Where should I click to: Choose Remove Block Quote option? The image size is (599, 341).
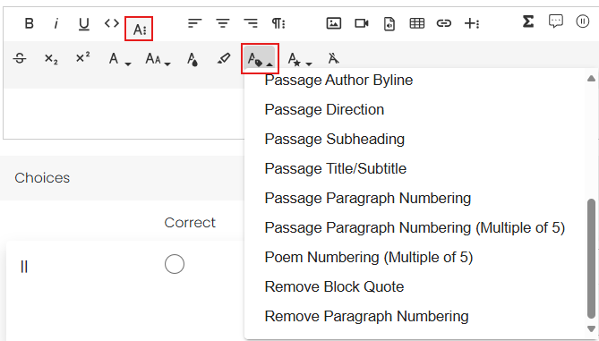(x=334, y=286)
